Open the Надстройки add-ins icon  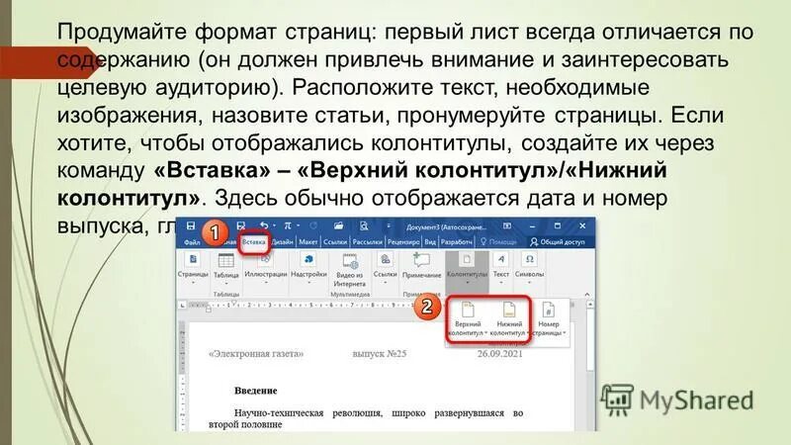[x=308, y=259]
